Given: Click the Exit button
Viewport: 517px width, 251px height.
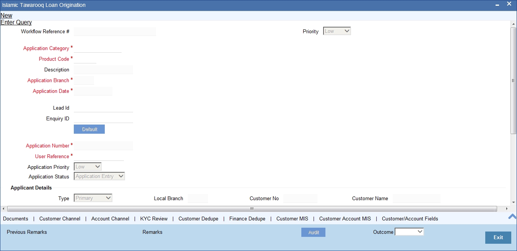Looking at the screenshot, I should [x=498, y=237].
